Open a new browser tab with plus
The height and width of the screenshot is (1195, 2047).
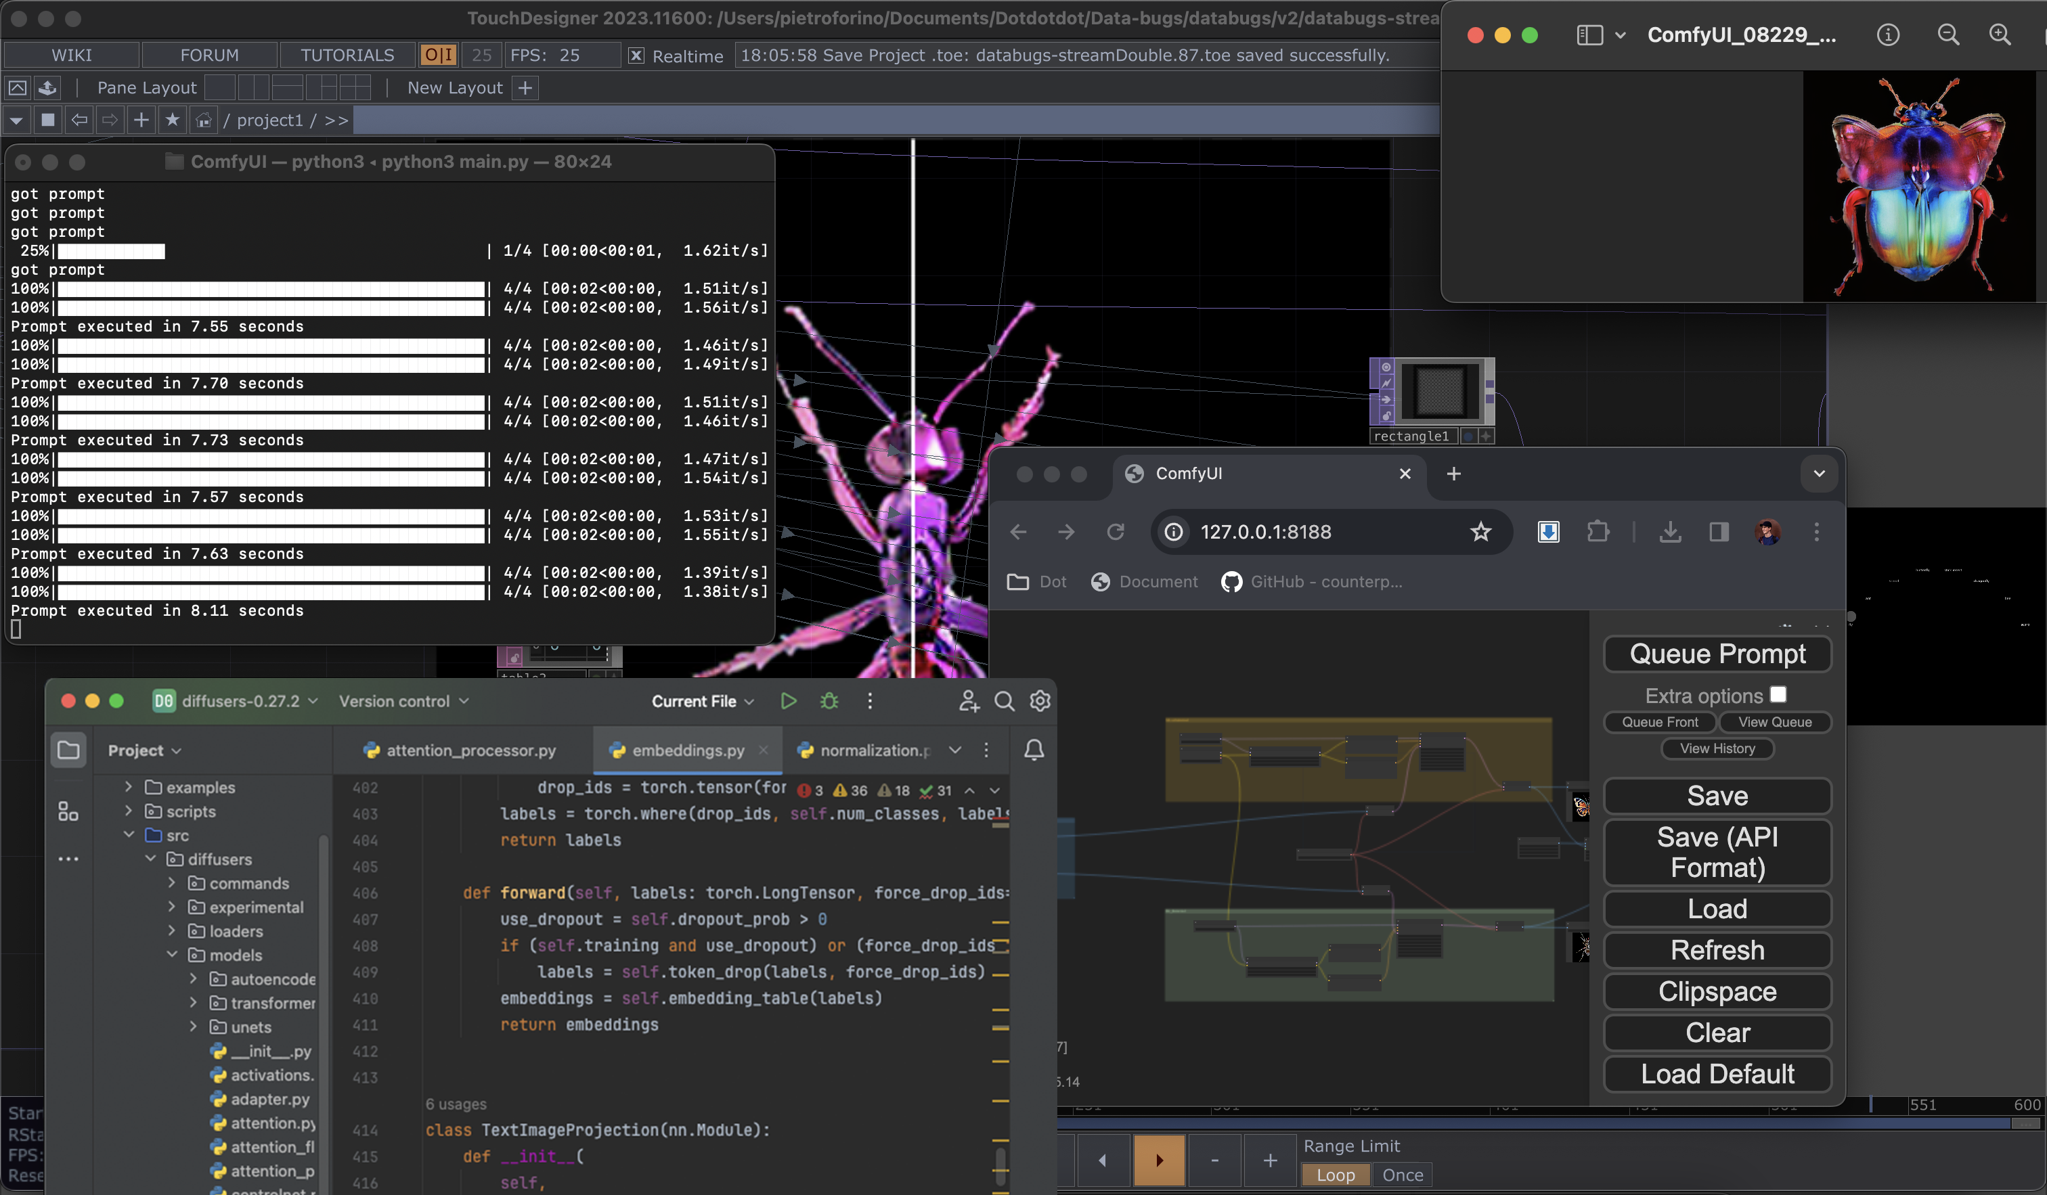coord(1453,473)
